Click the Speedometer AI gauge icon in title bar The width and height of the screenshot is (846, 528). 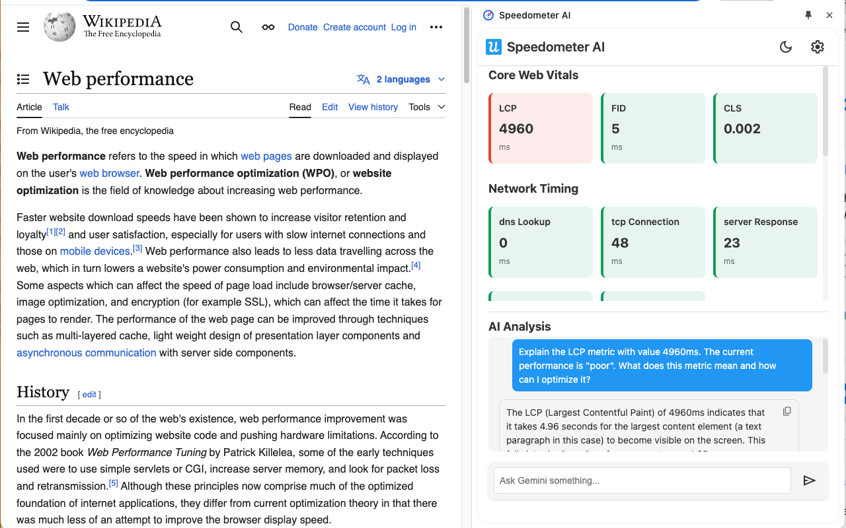click(x=488, y=15)
